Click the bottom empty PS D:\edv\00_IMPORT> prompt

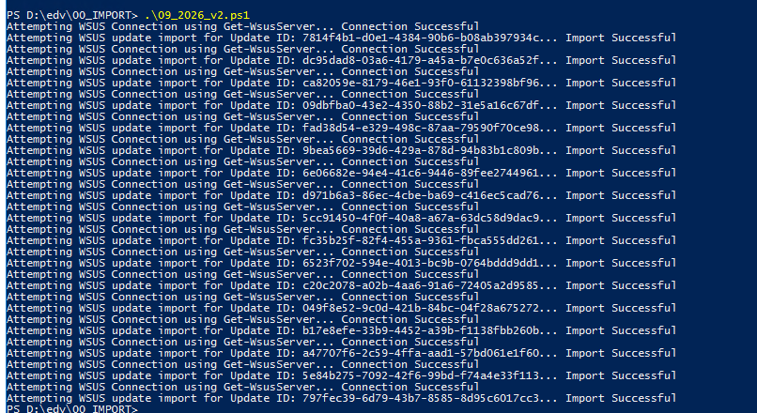[x=72, y=409]
